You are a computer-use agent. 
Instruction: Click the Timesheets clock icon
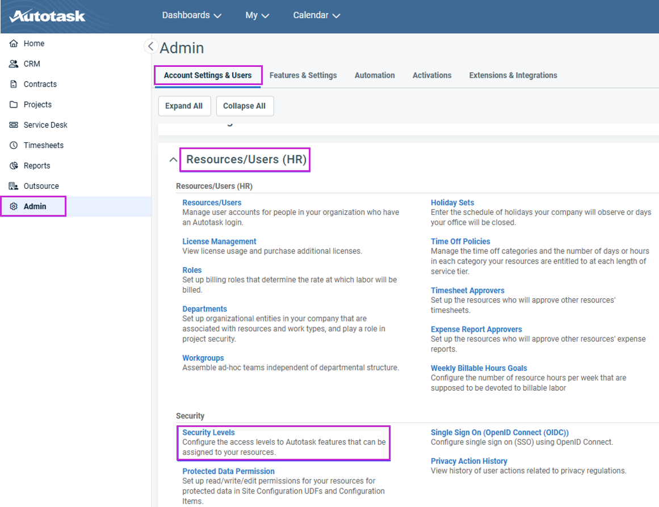coord(14,146)
